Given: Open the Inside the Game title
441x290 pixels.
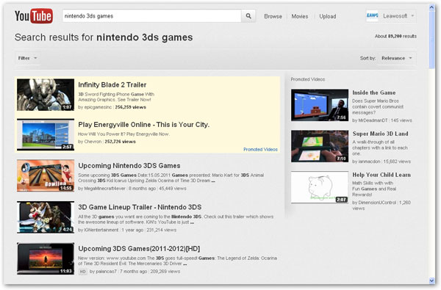Looking at the screenshot, I should [x=374, y=93].
